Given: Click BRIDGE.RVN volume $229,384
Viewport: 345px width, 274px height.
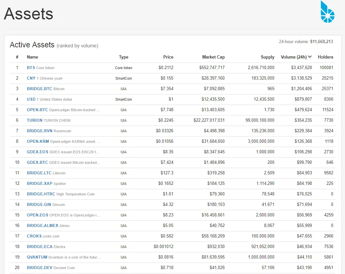Looking at the screenshot, I should coord(303,131).
